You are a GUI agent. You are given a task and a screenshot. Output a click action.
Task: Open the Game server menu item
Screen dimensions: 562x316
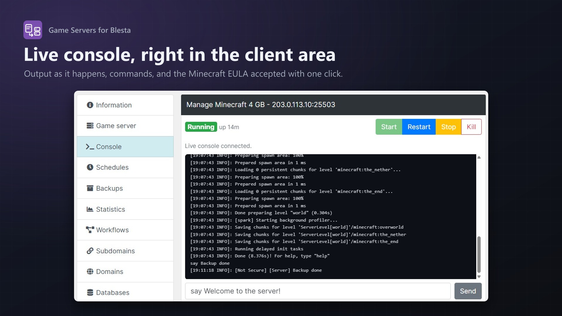click(125, 126)
